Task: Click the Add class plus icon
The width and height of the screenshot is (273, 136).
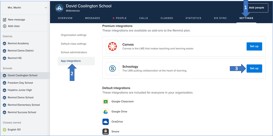Action: point(5,26)
